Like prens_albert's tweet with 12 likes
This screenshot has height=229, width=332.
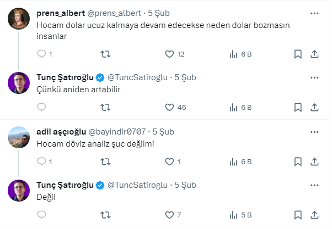point(170,54)
